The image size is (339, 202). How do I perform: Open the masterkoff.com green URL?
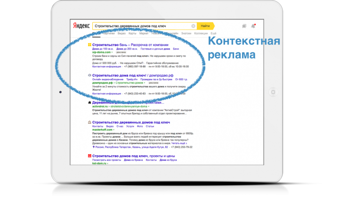click(102, 130)
